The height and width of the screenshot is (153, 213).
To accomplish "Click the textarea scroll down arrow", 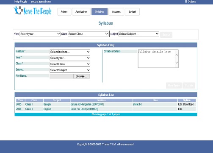I will (177, 63).
